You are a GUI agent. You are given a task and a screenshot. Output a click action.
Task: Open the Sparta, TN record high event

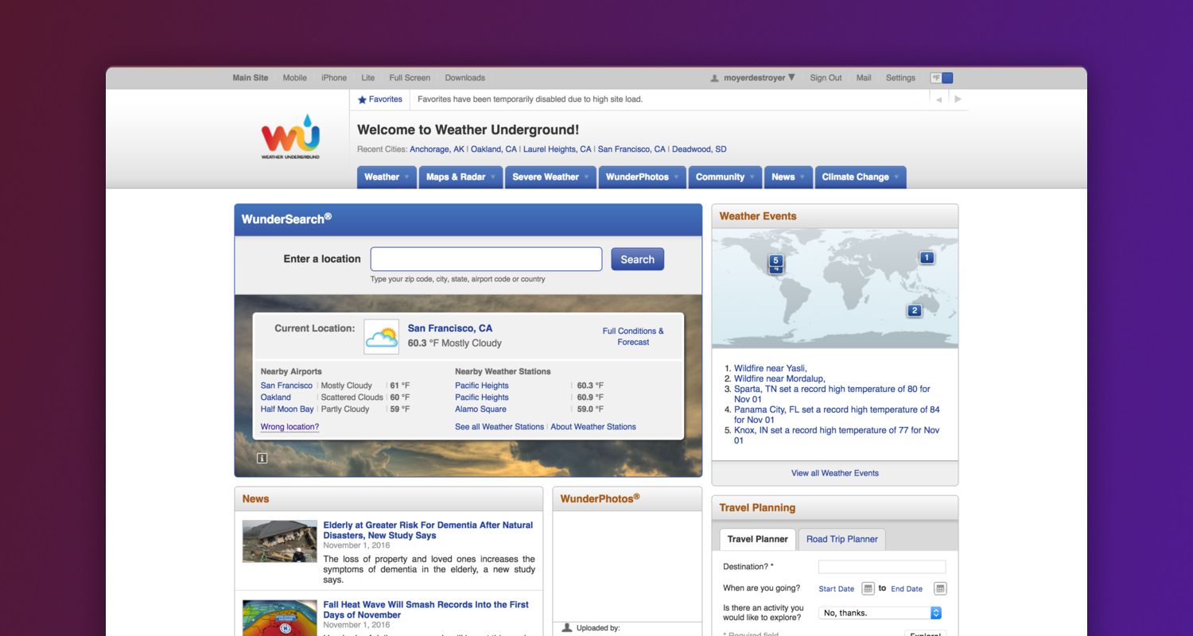point(832,394)
